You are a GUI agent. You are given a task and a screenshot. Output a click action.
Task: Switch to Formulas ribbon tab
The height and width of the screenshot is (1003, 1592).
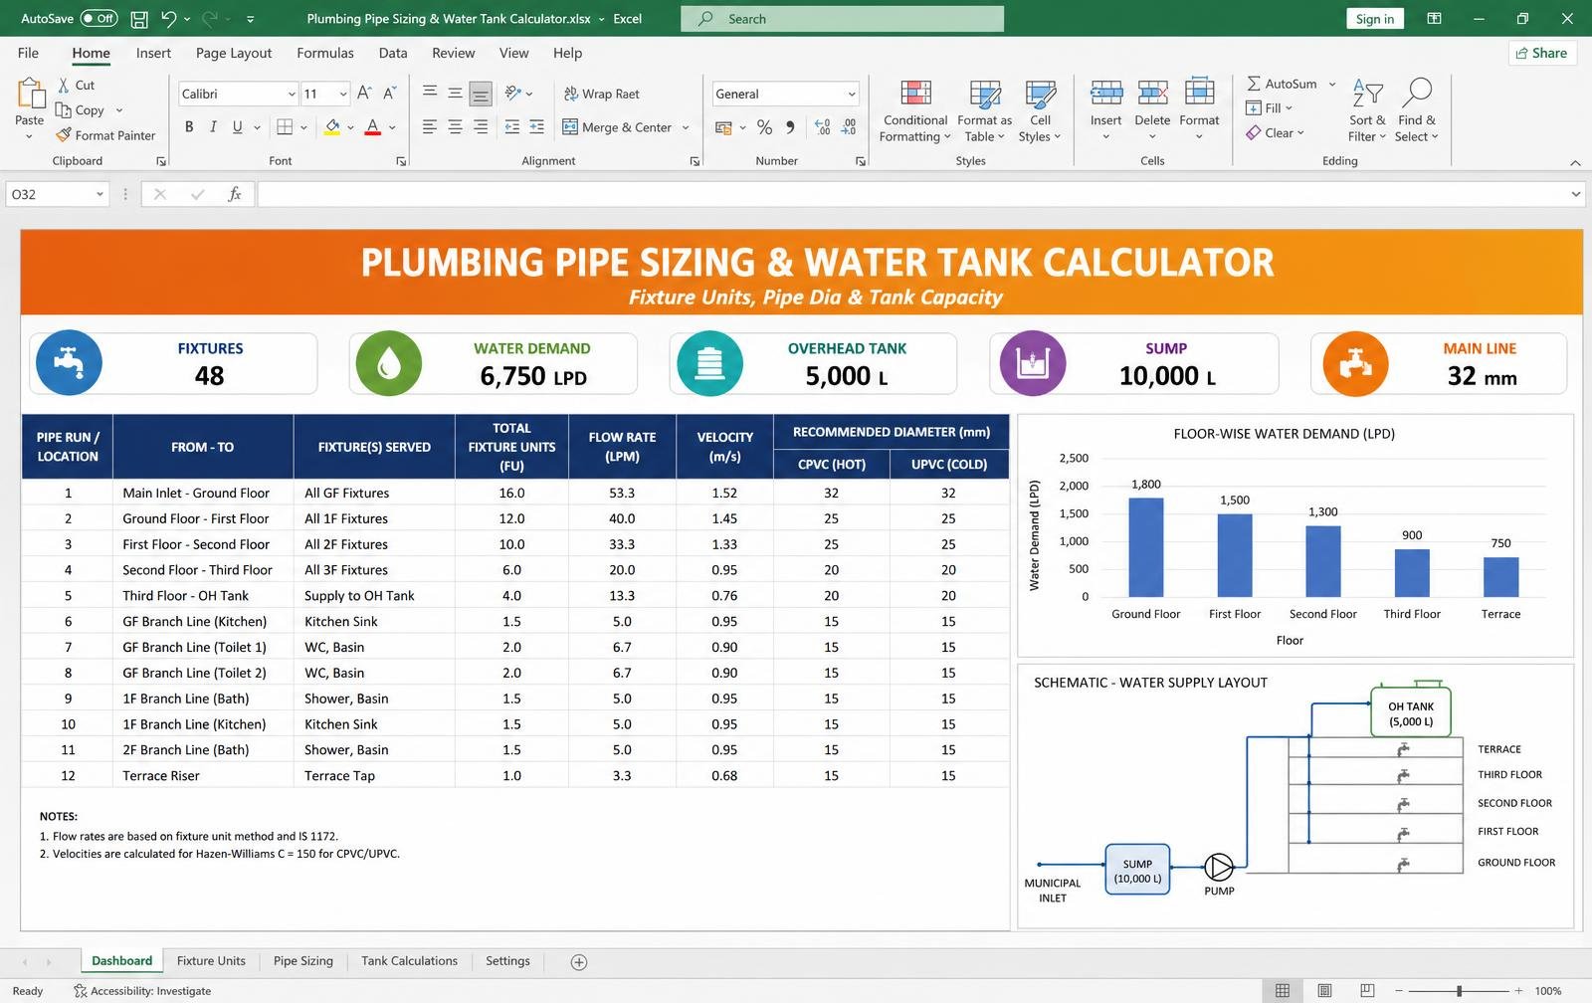(325, 53)
